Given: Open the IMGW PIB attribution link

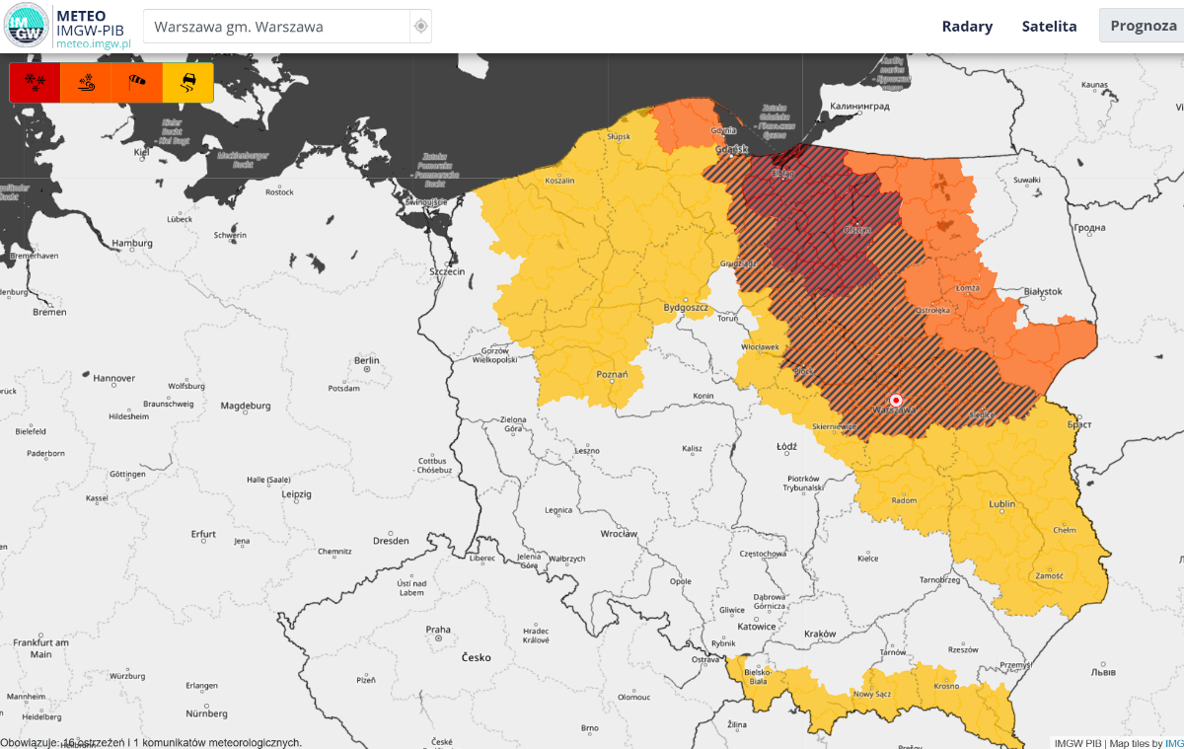Looking at the screenshot, I should [1076, 743].
